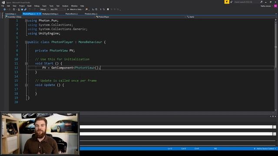Click the Save All icon
Screen dimensions: 278x156
pos(25,10)
